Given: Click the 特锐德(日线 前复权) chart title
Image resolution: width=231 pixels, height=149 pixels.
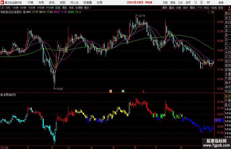Looking at the screenshot, I should 11,12.
